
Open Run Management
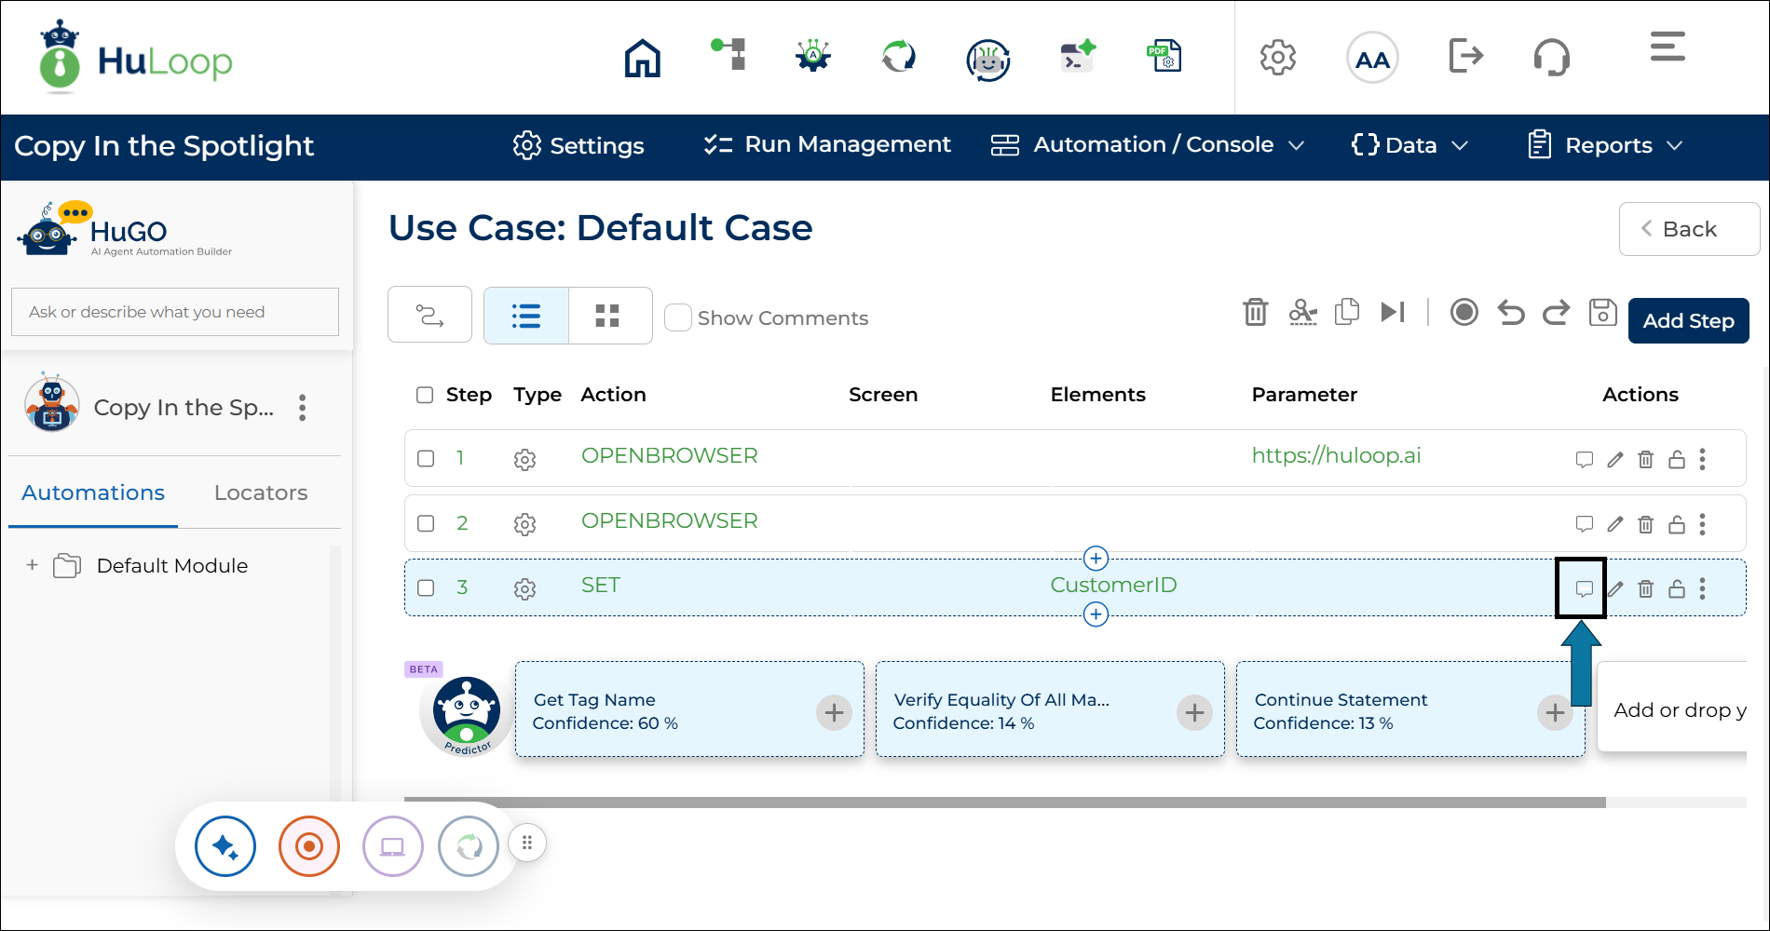point(827,144)
